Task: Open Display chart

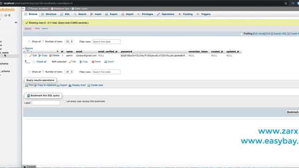Action: pyautogui.click(x=77, y=85)
